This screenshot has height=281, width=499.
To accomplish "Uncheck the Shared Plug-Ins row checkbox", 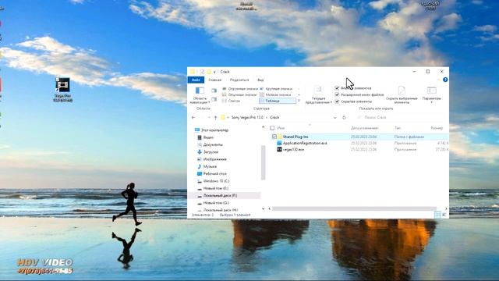I will [x=274, y=137].
